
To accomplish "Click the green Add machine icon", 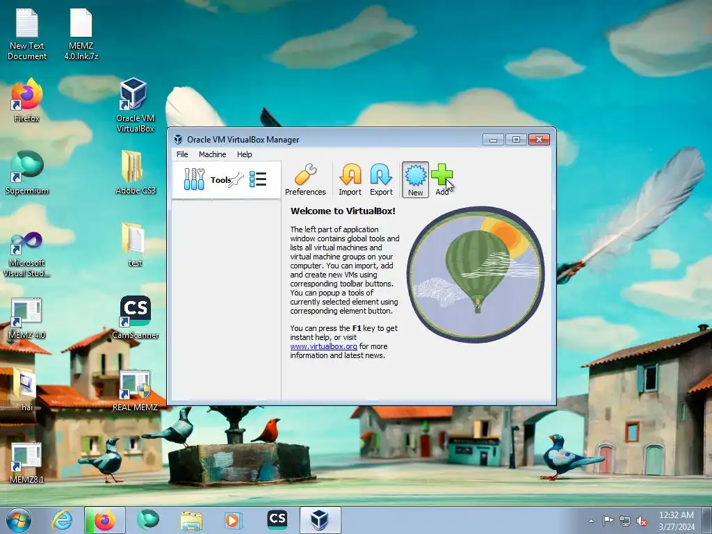I will click(442, 179).
